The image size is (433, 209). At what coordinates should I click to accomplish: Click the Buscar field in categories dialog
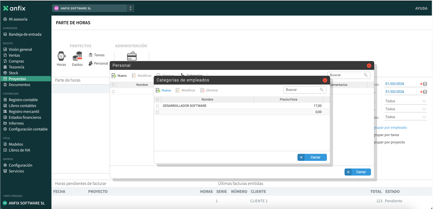pyautogui.click(x=302, y=90)
